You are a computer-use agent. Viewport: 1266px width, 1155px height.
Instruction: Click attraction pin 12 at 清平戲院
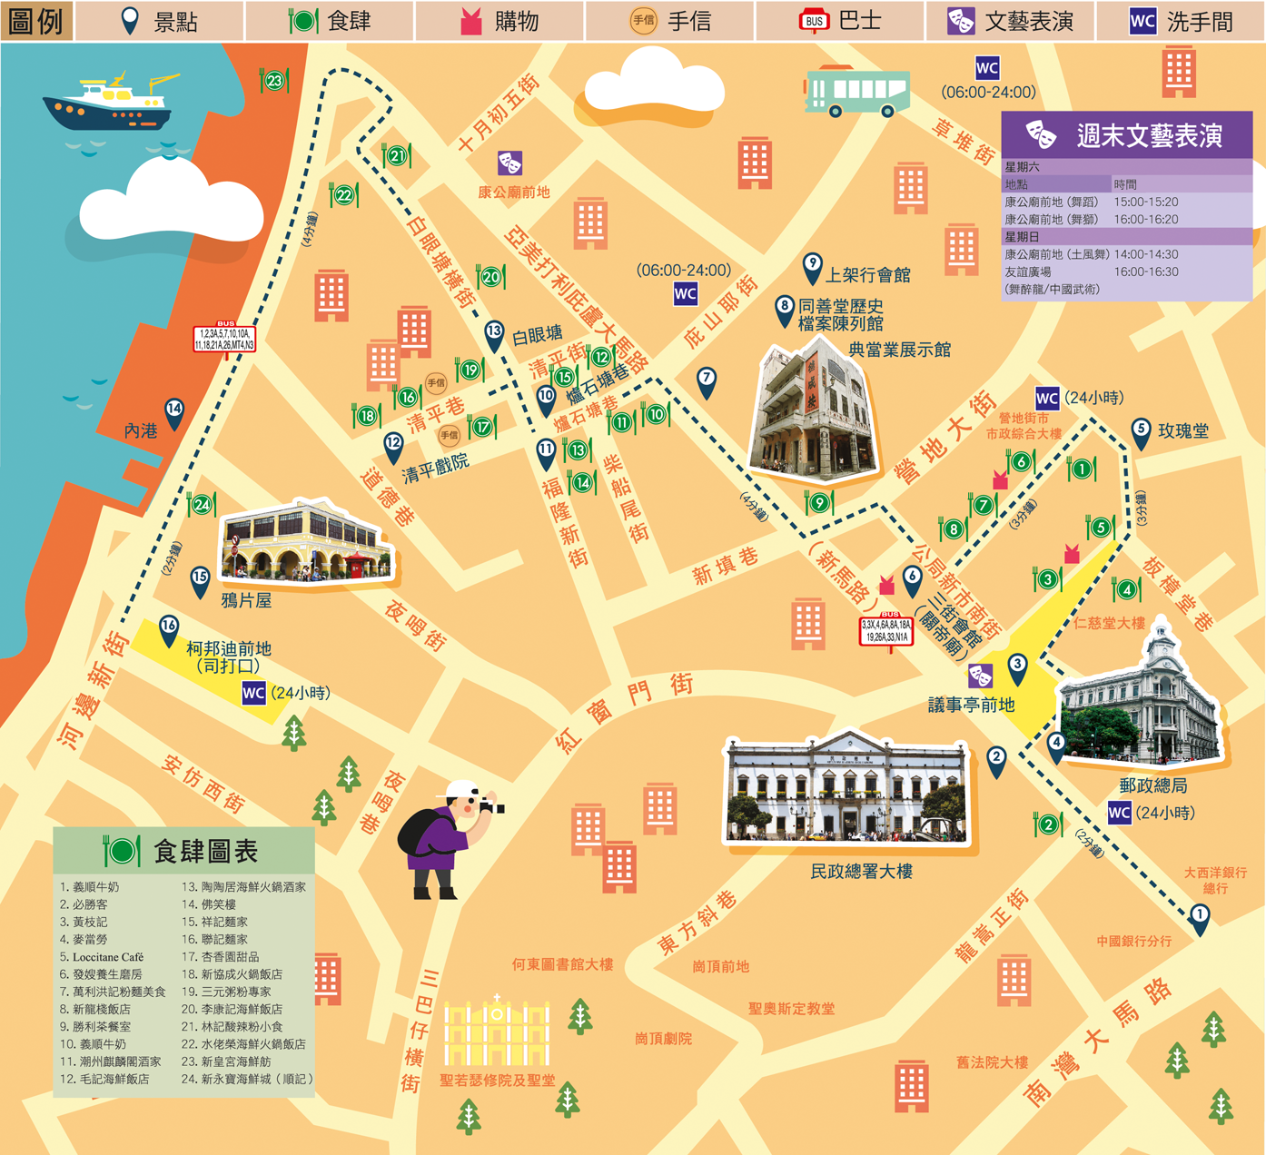click(x=393, y=447)
